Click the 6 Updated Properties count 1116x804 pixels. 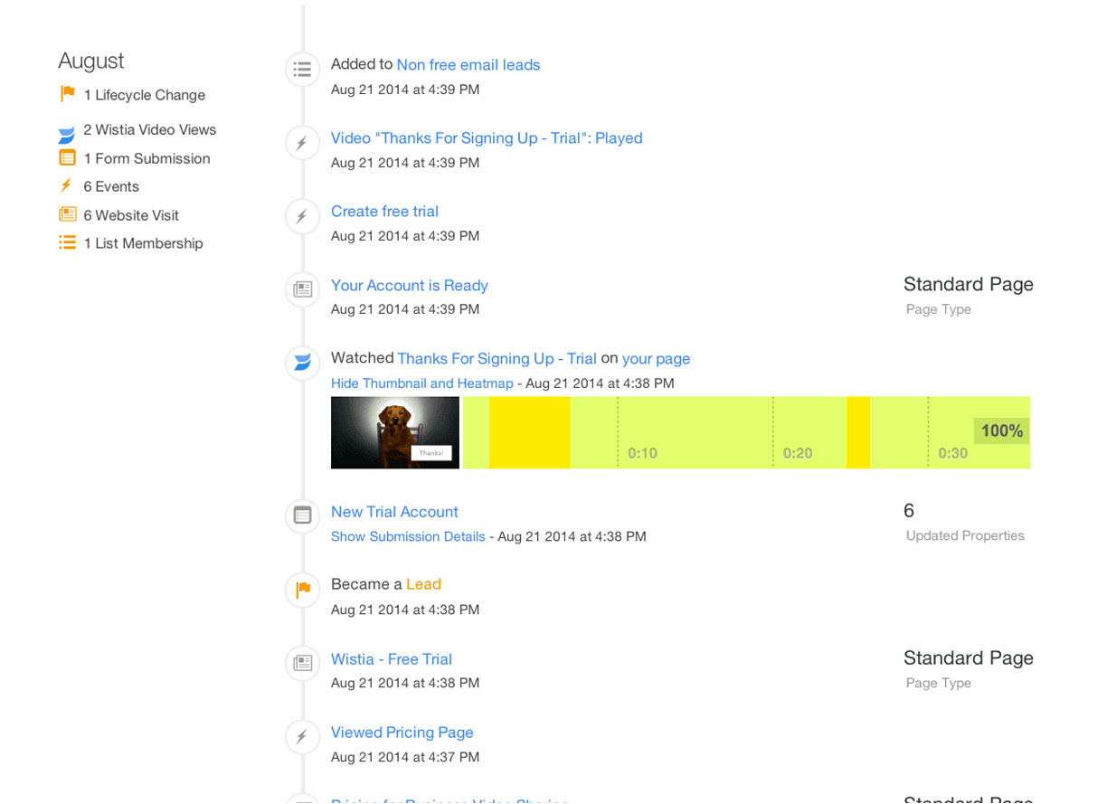[908, 511]
